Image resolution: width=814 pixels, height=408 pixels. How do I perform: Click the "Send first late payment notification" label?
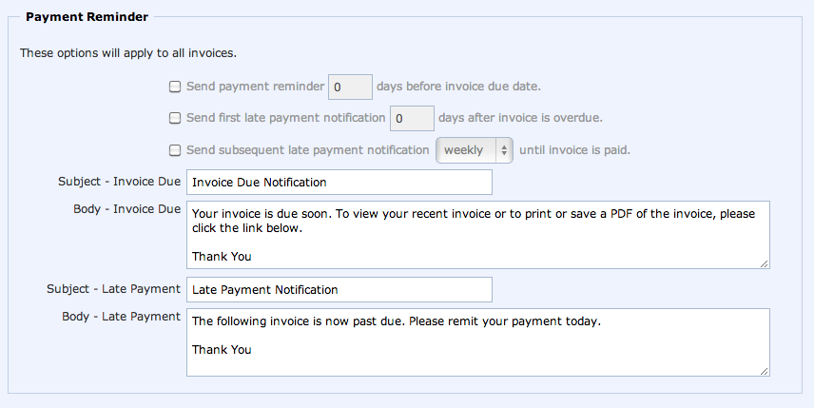[285, 119]
